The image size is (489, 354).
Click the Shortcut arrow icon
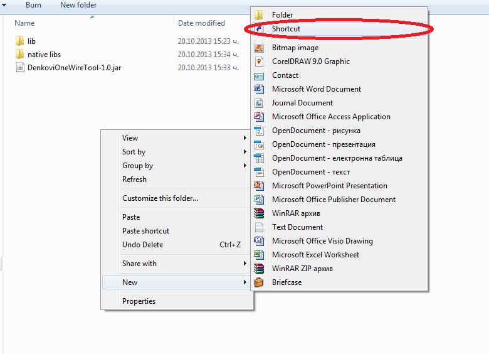[x=259, y=29]
